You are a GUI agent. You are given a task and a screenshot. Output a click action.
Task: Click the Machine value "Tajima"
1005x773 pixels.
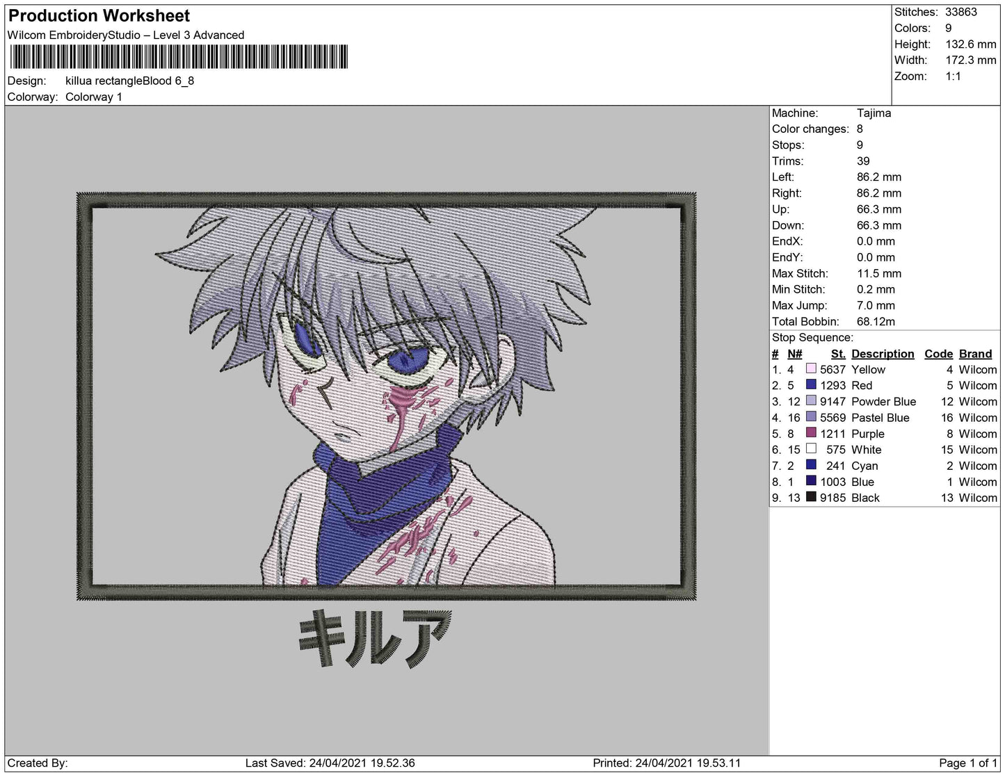coord(874,113)
